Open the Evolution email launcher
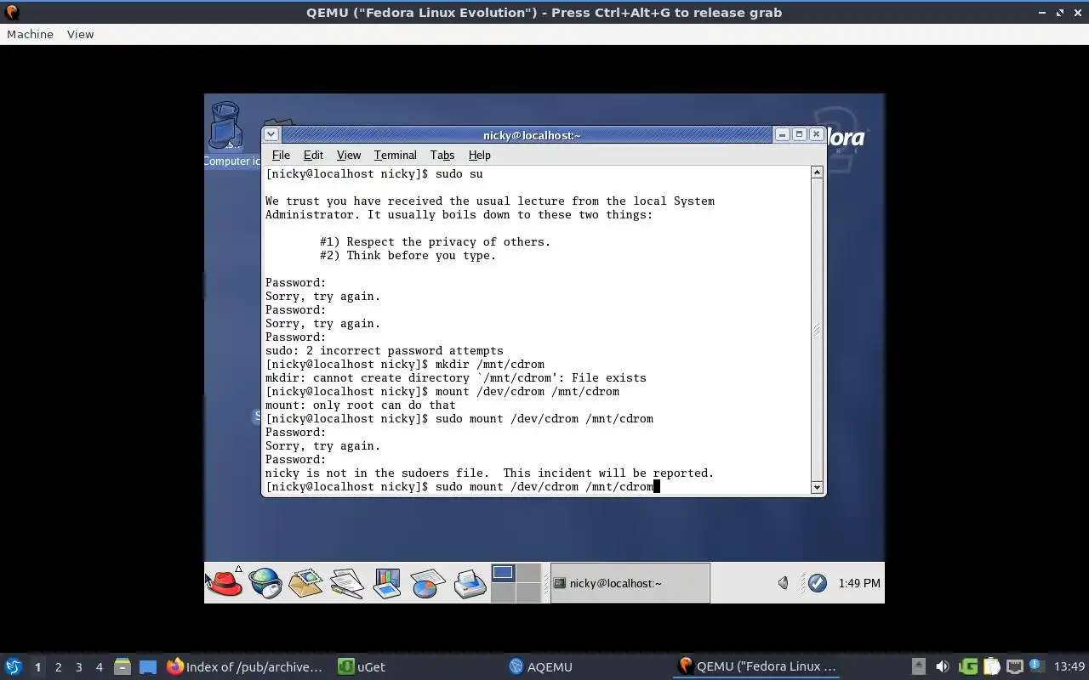 click(x=305, y=583)
